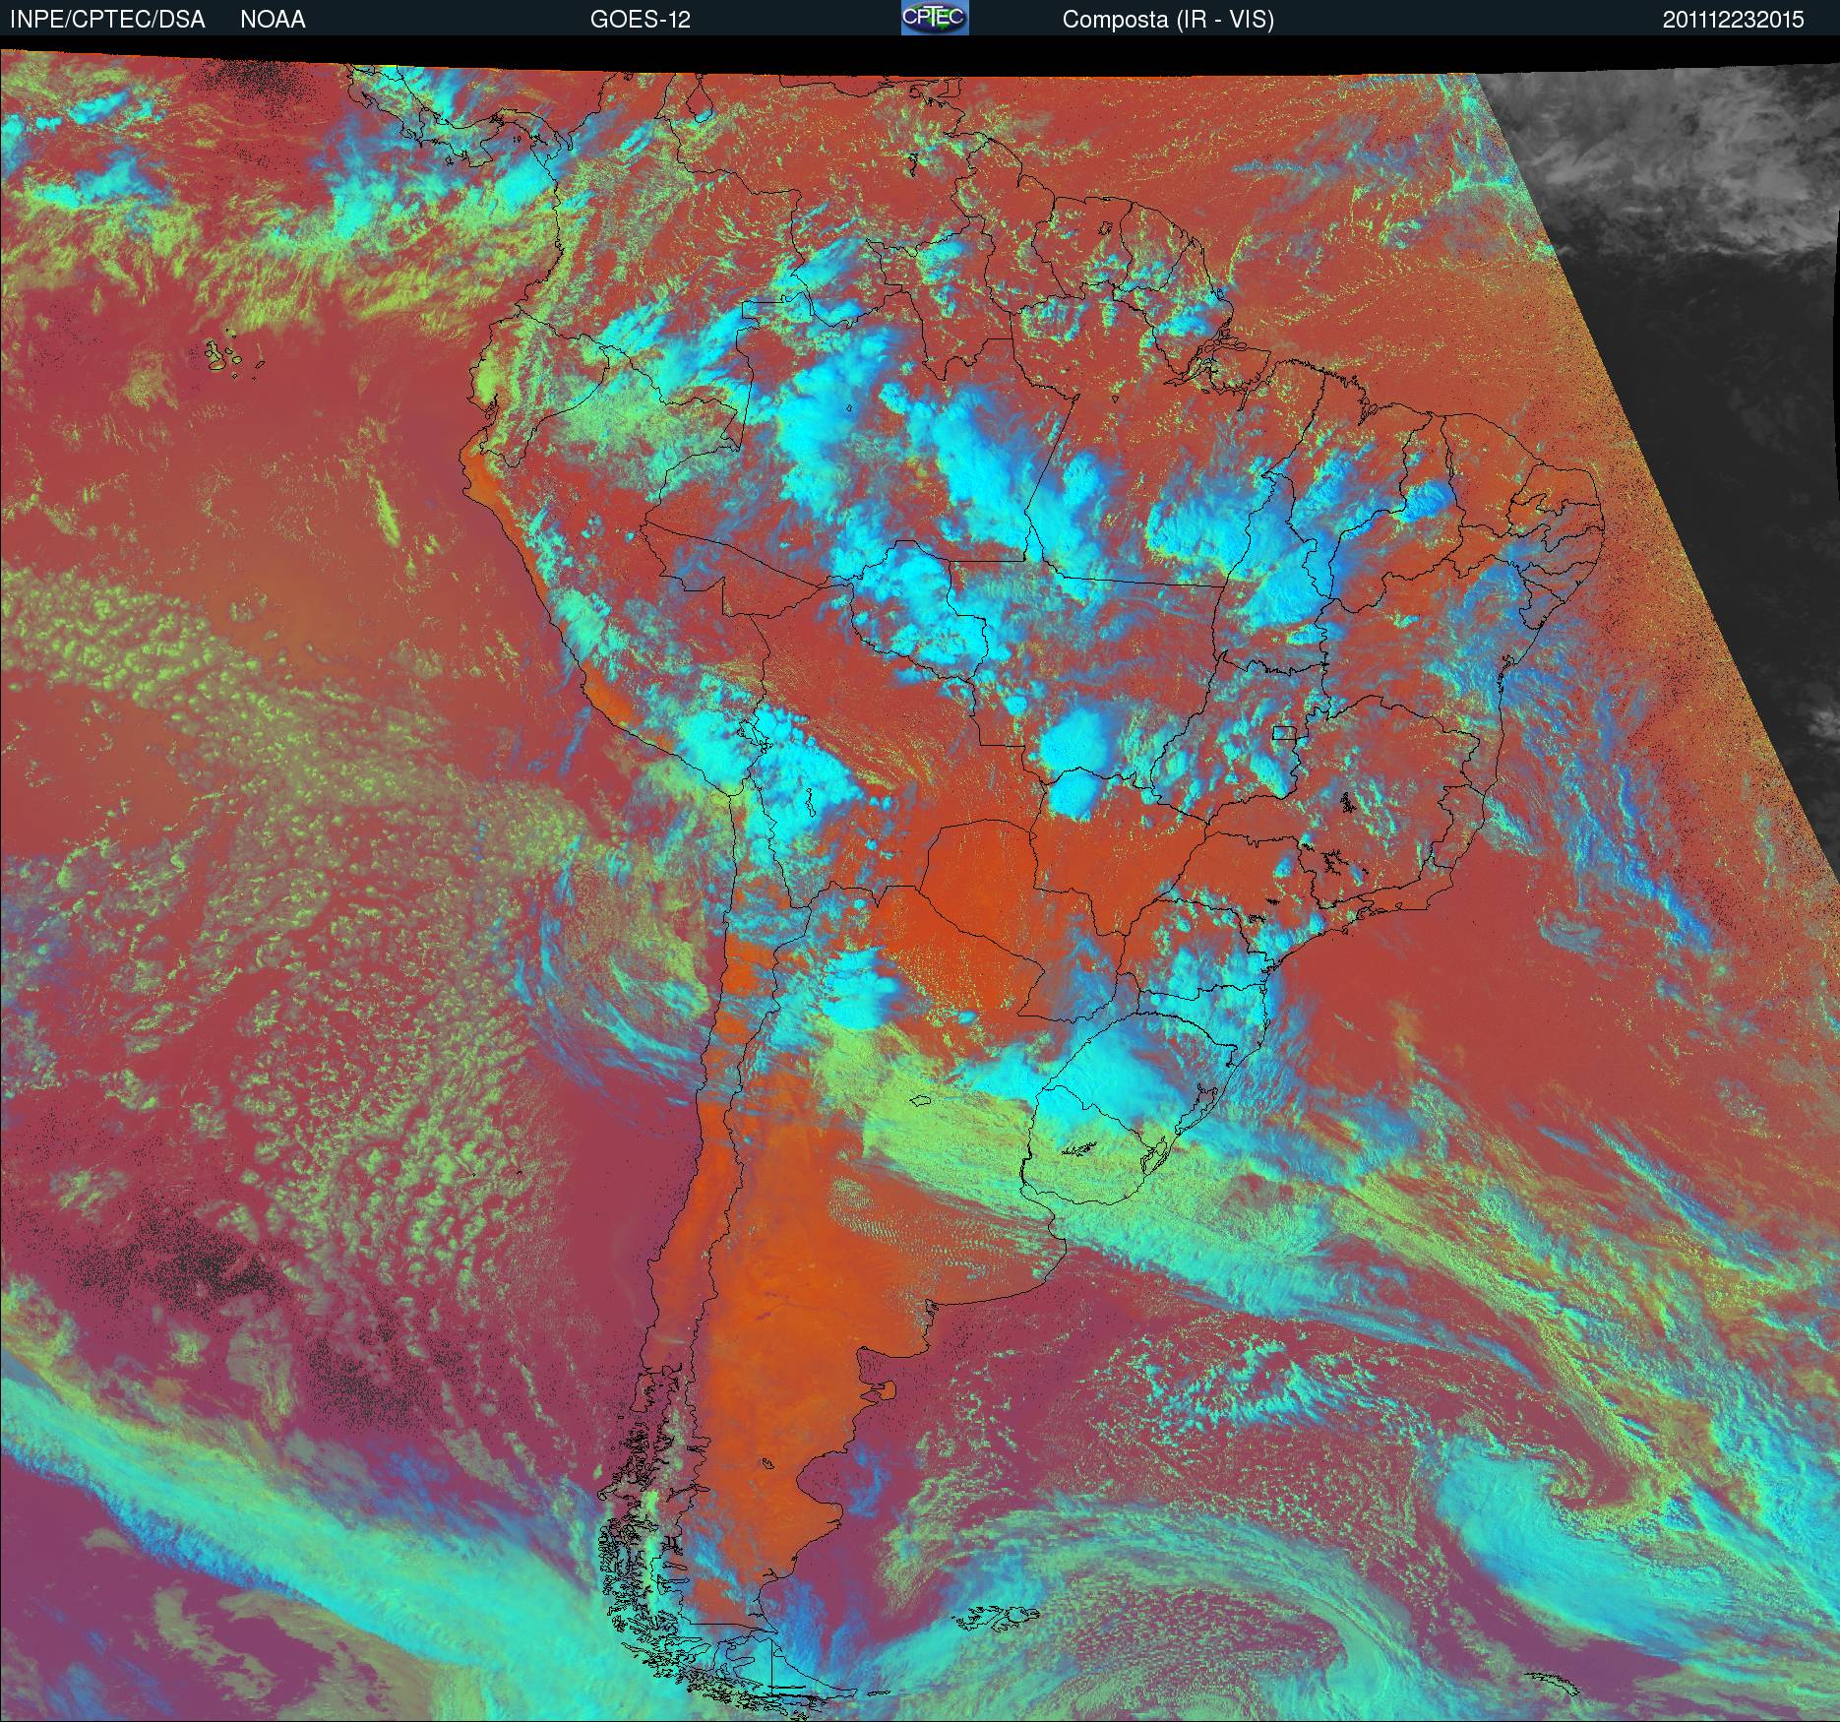Click the GOES-12 satellite label
Screen dimensions: 1840x1722
[640, 20]
